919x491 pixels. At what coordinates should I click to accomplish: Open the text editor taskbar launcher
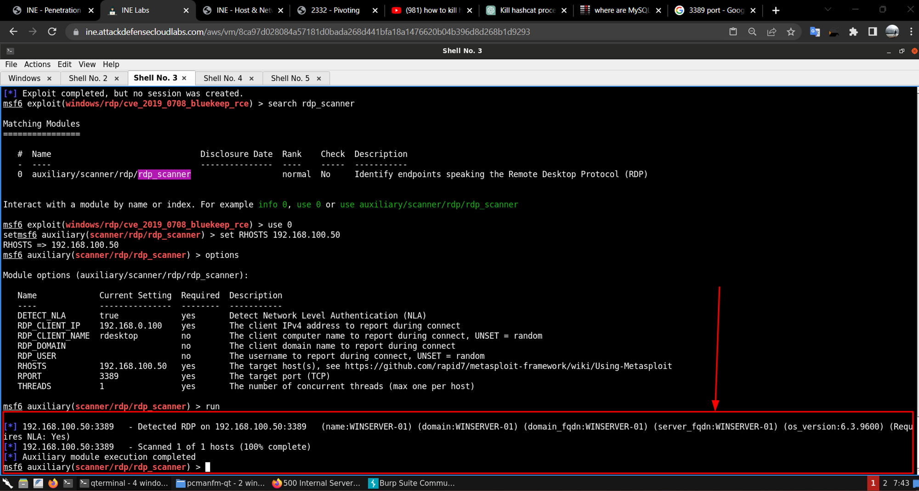(38, 483)
